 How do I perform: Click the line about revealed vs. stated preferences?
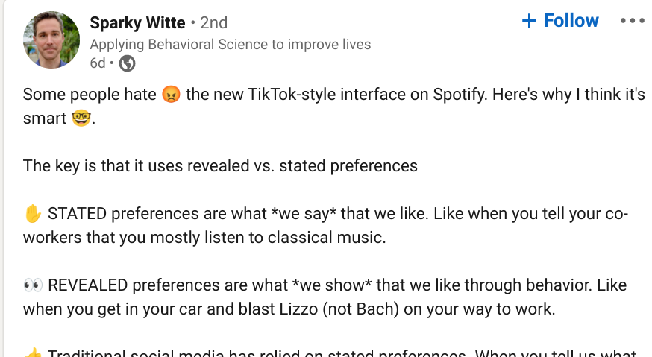click(220, 165)
